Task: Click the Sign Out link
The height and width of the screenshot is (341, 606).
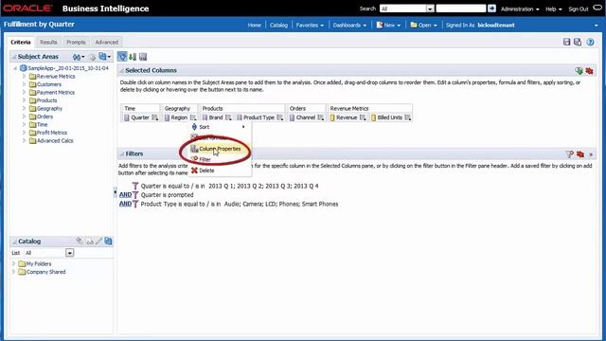Action: point(579,9)
